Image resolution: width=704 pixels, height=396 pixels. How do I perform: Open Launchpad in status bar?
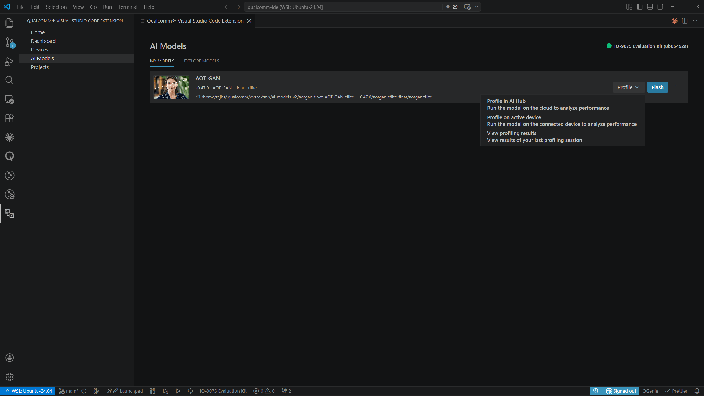(x=125, y=391)
